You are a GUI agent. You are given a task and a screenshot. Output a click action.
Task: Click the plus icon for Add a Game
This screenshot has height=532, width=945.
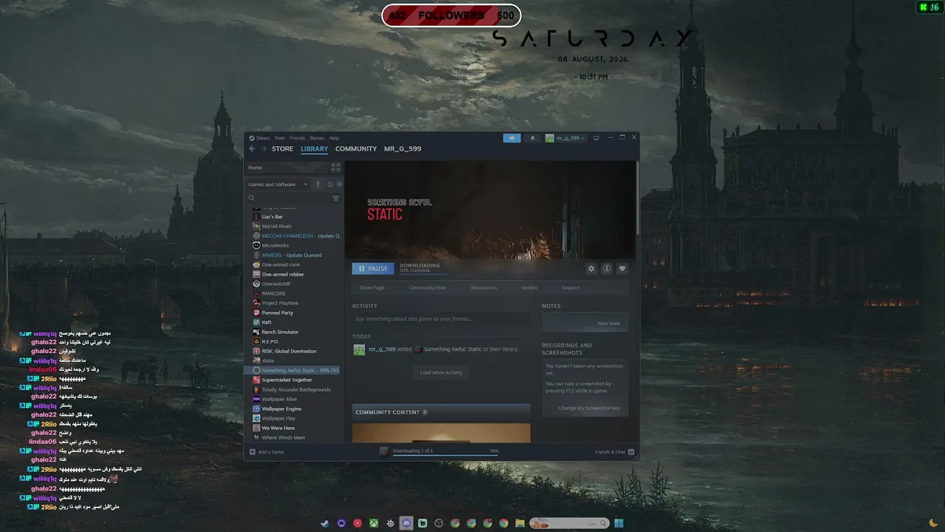point(252,451)
